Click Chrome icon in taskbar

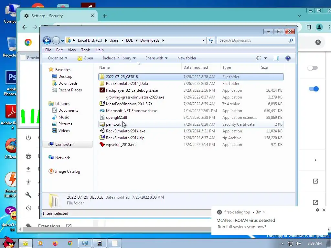pyautogui.click(x=70, y=243)
